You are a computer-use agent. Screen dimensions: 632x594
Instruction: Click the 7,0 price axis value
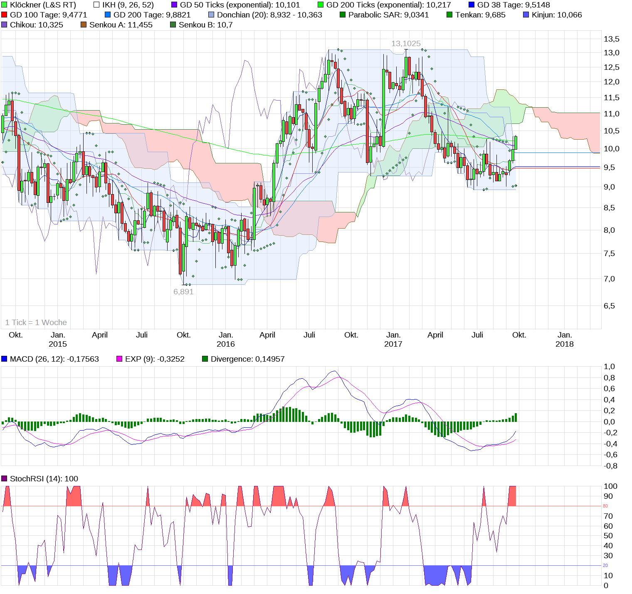coord(609,279)
